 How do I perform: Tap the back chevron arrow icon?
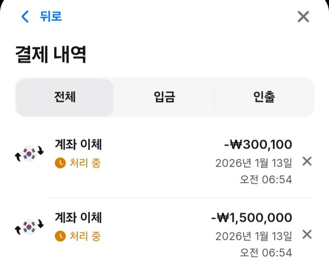click(x=25, y=16)
